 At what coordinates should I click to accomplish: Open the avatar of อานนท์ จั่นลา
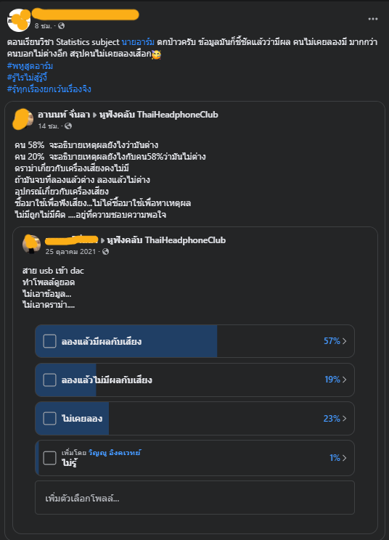pos(23,119)
